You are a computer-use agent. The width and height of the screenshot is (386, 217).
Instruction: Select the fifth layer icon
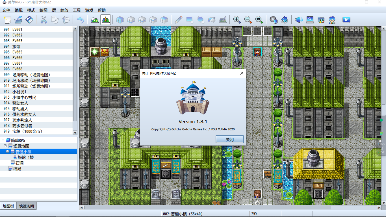pos(164,20)
